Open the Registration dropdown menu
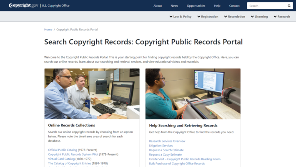296x167 pixels. [207, 17]
